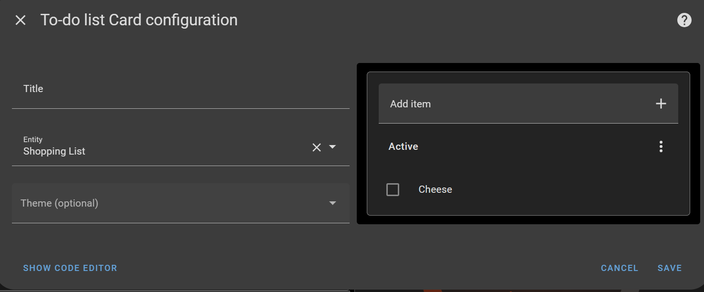
Task: Expand the Theme (optional) dropdown
Action: point(333,203)
